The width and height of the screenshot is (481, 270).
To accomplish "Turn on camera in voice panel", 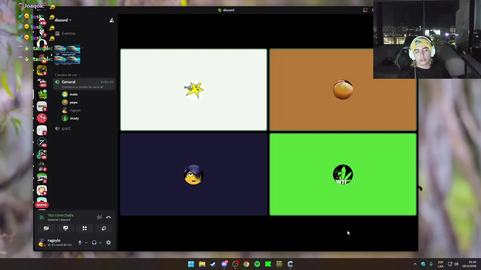I will coord(46,228).
